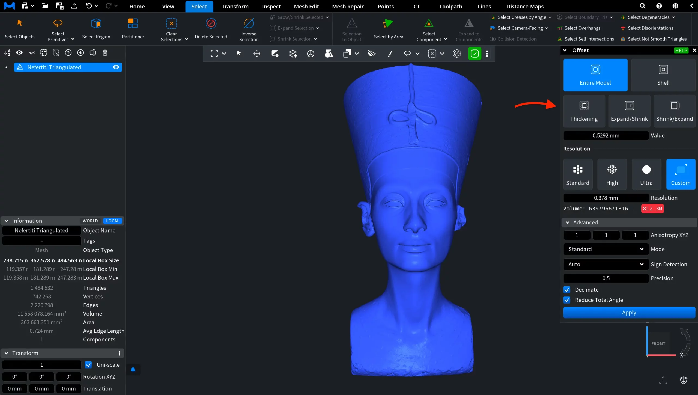Viewport: 698px width, 395px height.
Task: Switch to Distance Maps tab
Action: pyautogui.click(x=525, y=6)
